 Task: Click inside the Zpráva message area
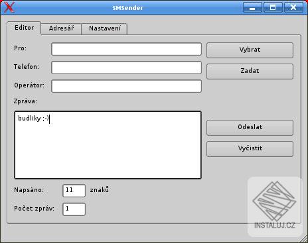tap(108, 145)
